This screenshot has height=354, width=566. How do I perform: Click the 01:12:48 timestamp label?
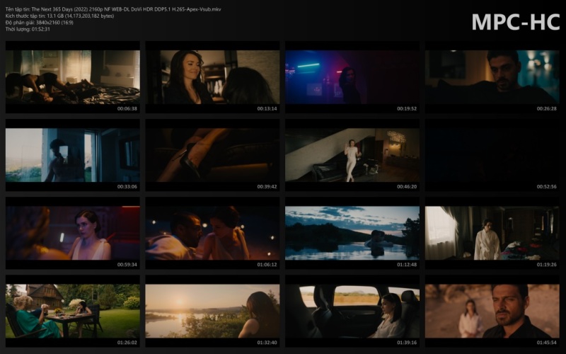click(407, 264)
